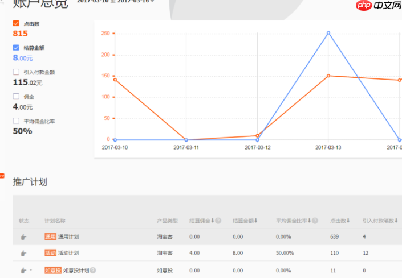This screenshot has width=402, height=278.
Task: Uncheck the 点击数 checkbox
Action: click(x=16, y=23)
